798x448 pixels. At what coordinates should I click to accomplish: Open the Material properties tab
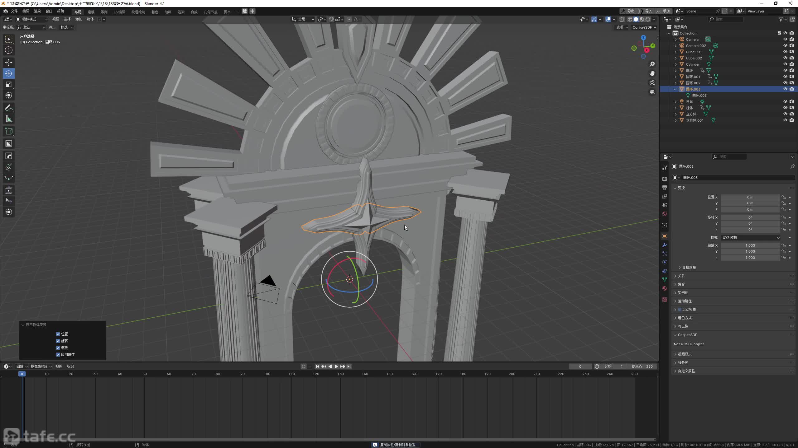coord(665,288)
